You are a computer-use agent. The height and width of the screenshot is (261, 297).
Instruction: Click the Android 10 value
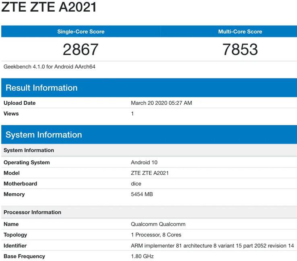(x=144, y=162)
